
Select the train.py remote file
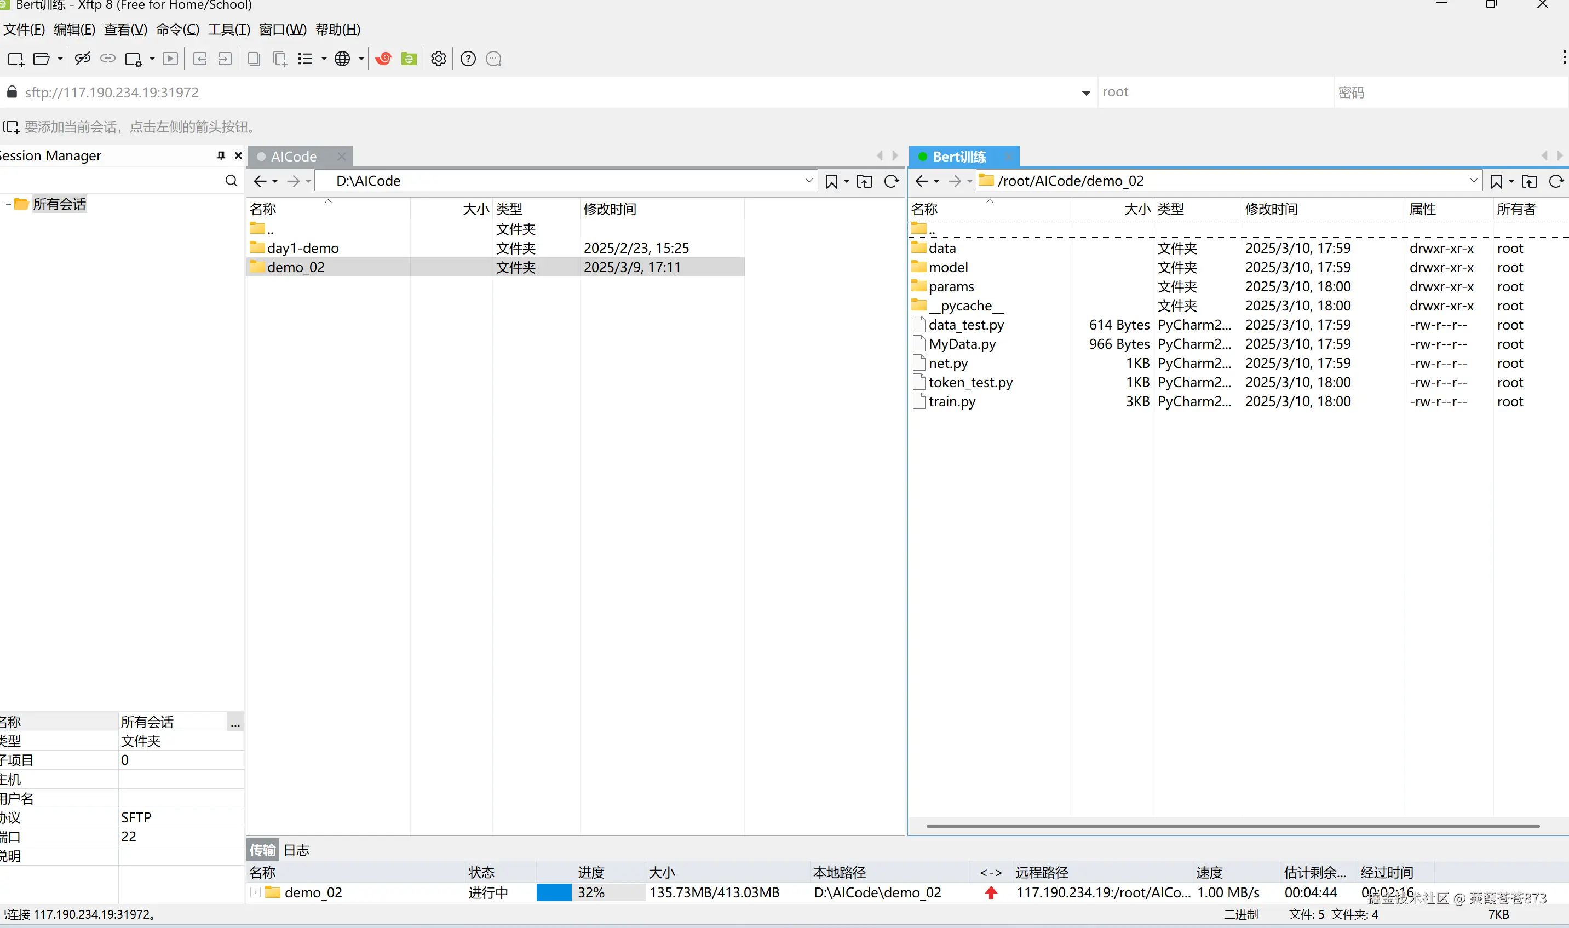click(x=952, y=401)
